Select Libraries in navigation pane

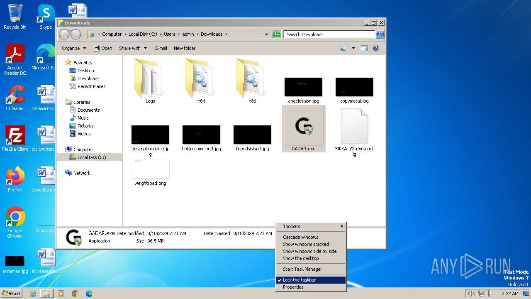(82, 102)
